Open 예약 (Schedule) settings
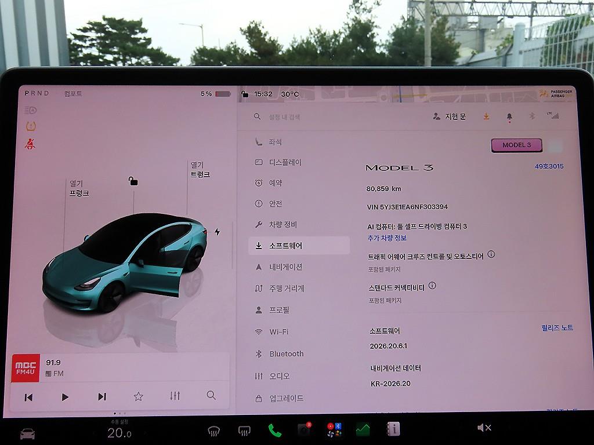The height and width of the screenshot is (445, 594). [x=269, y=183]
